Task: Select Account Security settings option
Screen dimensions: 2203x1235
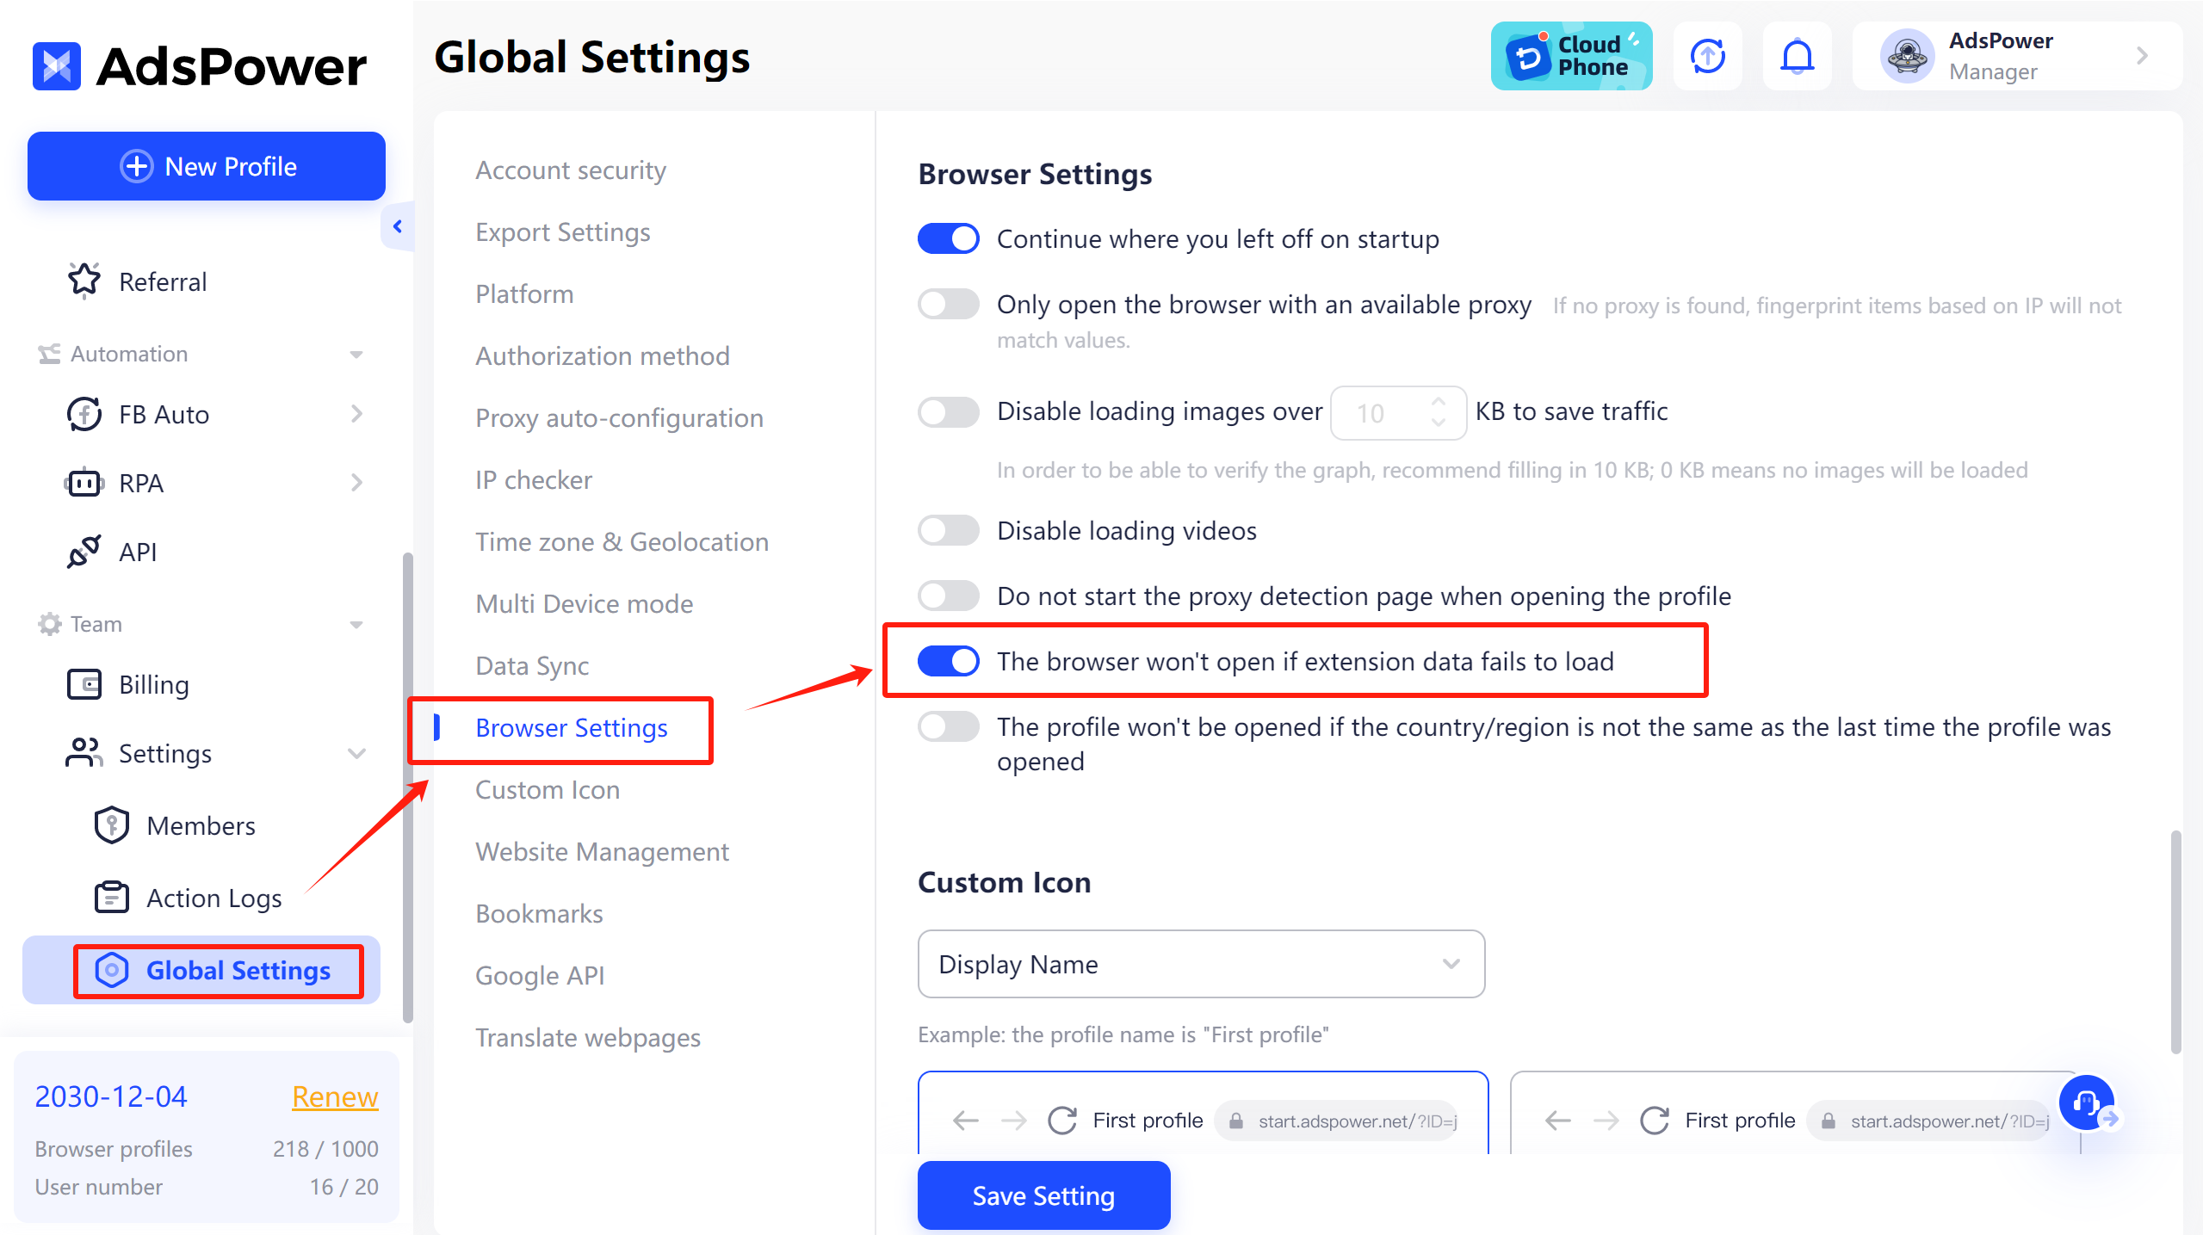Action: tap(571, 170)
